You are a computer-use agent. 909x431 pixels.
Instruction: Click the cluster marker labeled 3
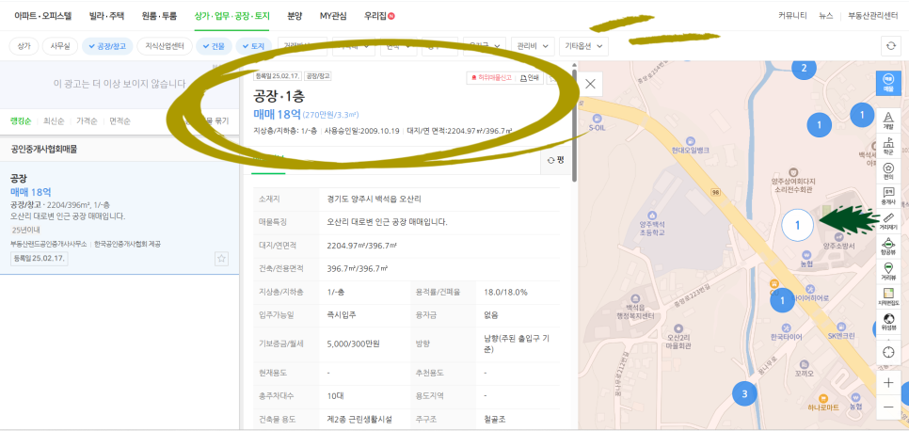[745, 394]
